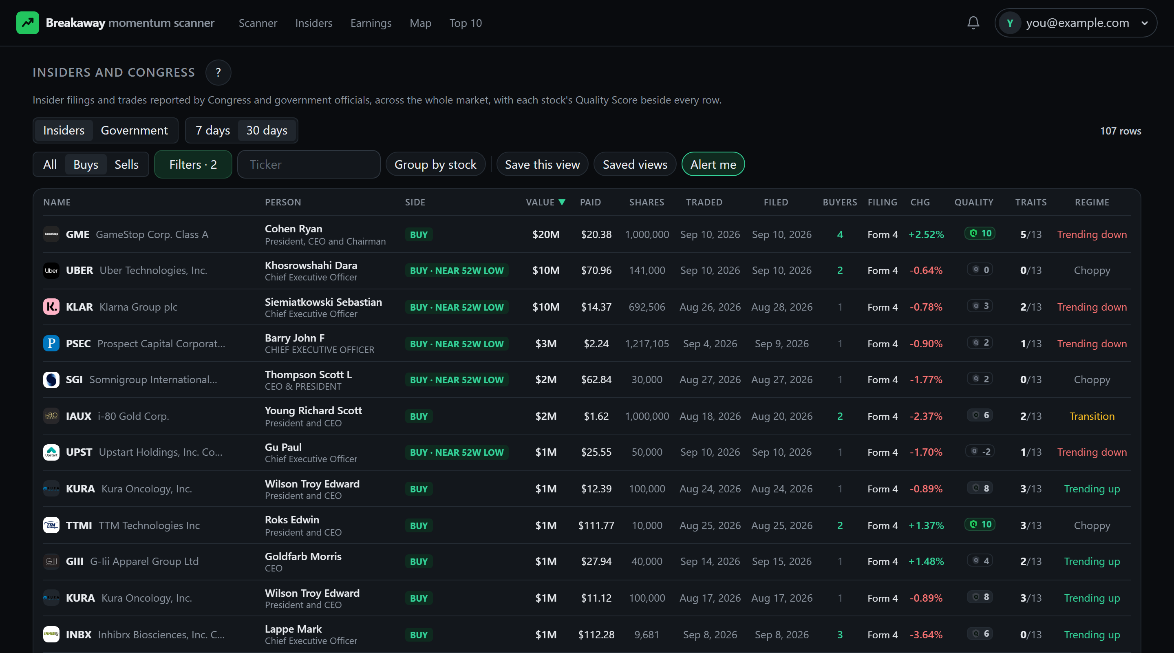Click the TTM Technologies logo
1174x653 pixels.
coord(51,525)
